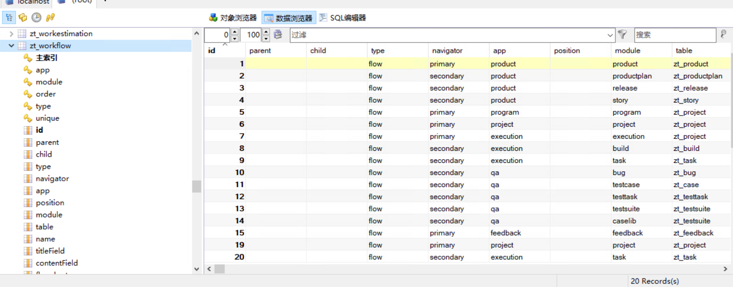
Task: Open the 过滤 filter dropdown arrow
Action: click(x=610, y=35)
